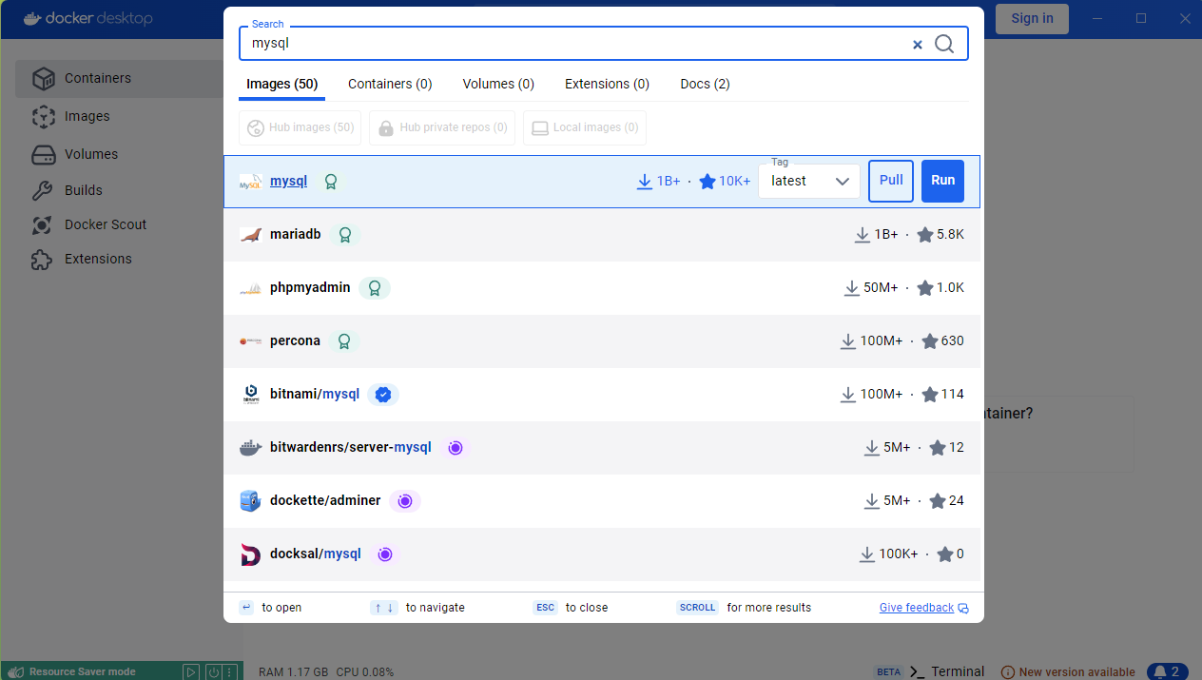Click the mariadb seal logo

coord(250,235)
